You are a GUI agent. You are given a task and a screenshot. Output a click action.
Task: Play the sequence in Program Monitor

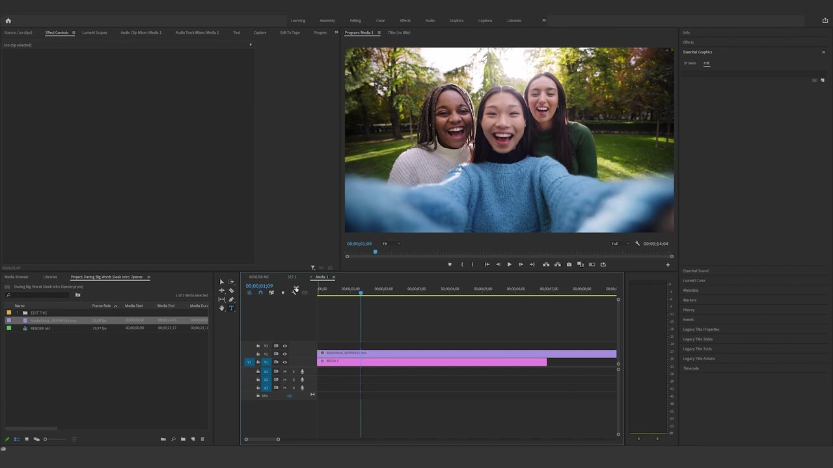click(509, 265)
